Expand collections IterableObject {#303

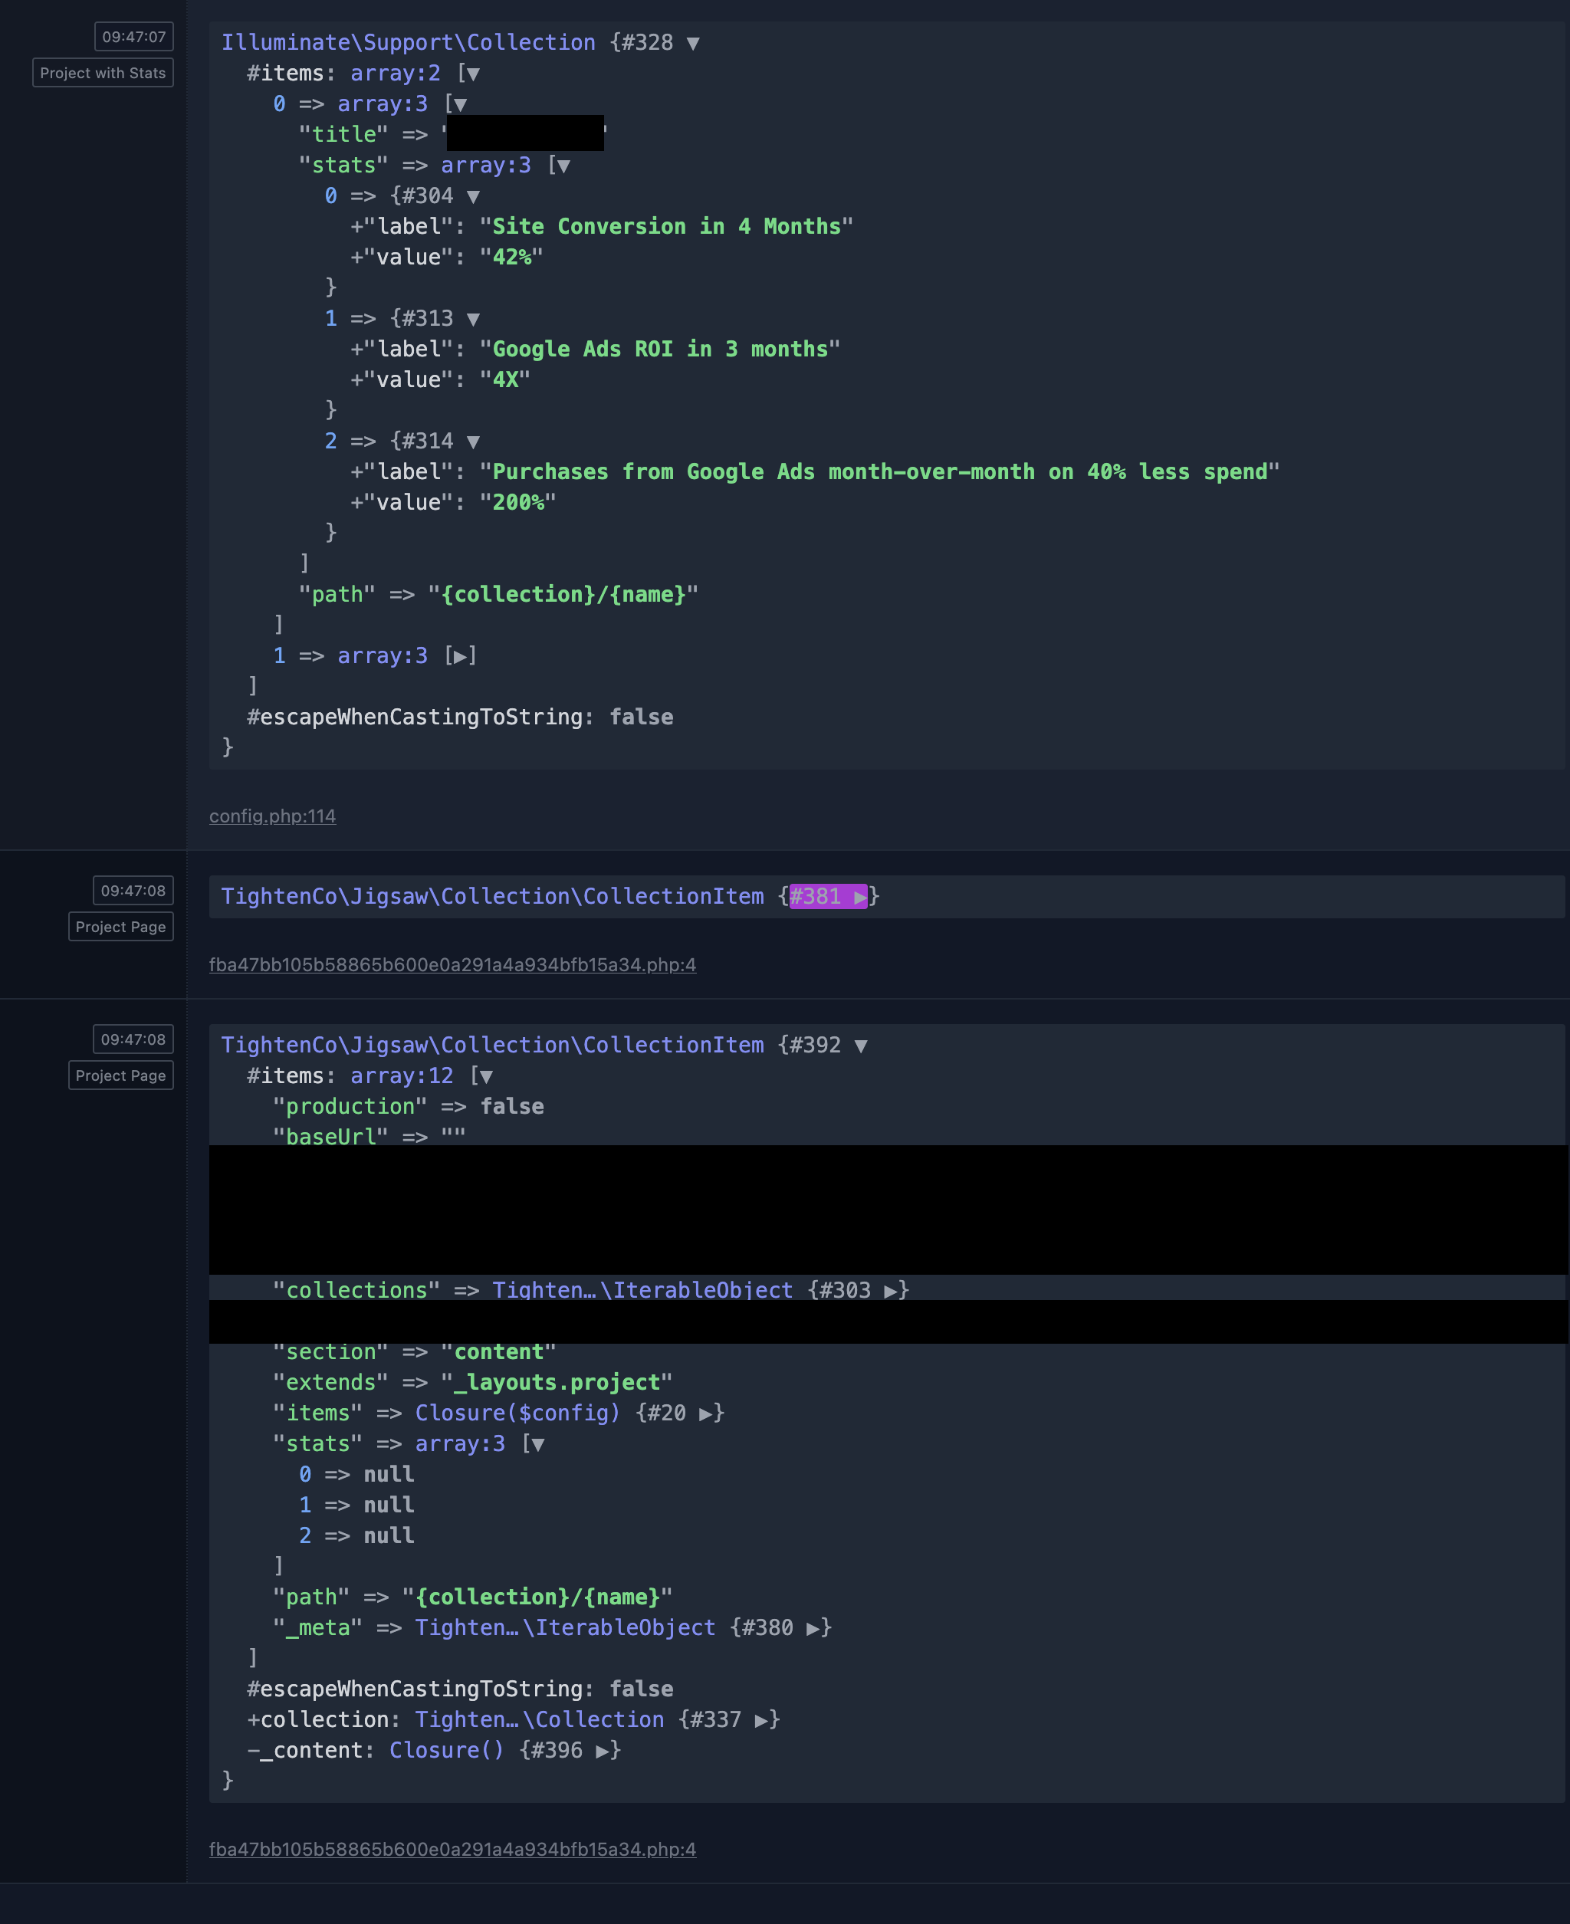pos(891,1291)
